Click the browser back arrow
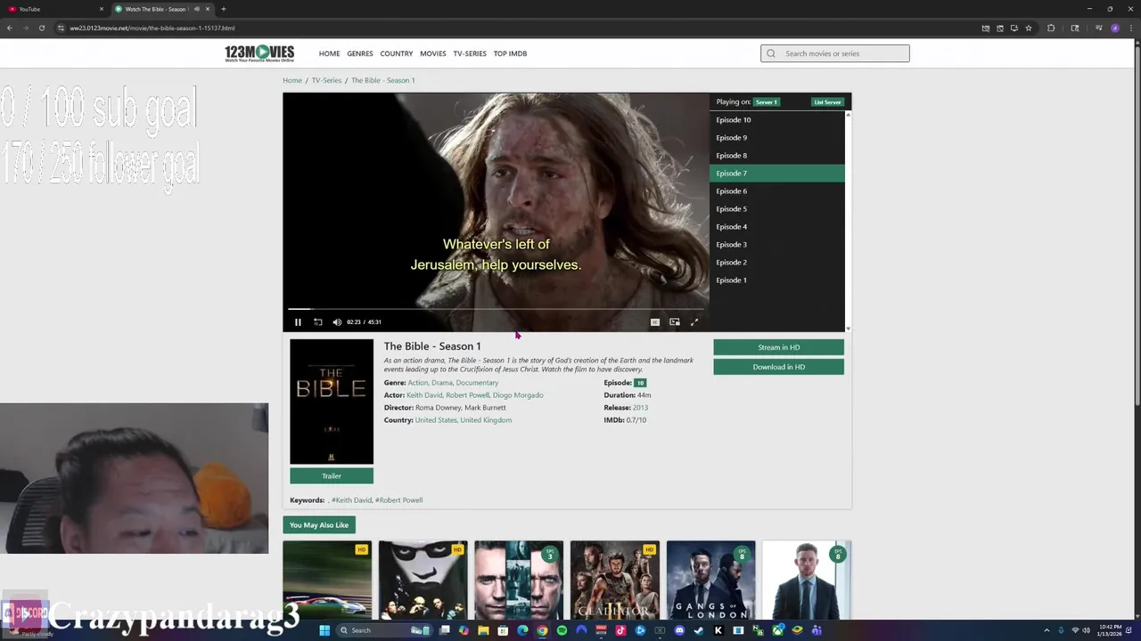 point(9,28)
